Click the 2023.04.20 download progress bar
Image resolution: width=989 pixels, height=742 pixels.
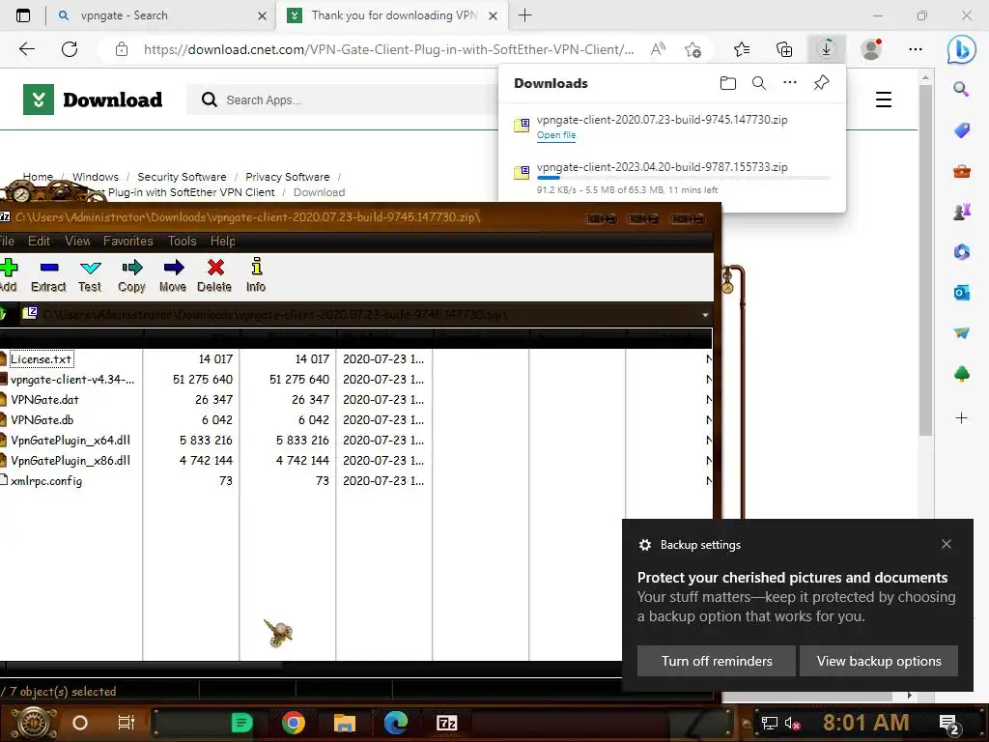[x=683, y=179]
